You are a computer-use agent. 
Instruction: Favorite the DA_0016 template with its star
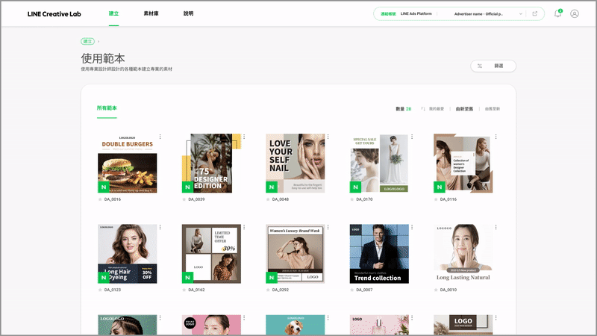100,199
